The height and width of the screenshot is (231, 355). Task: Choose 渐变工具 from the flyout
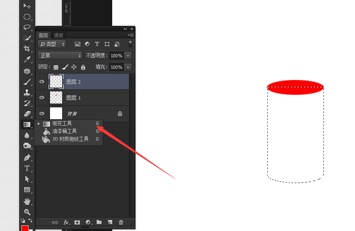point(69,123)
